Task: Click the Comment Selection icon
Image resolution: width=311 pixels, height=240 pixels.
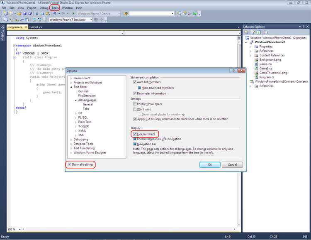Action: 34,20
